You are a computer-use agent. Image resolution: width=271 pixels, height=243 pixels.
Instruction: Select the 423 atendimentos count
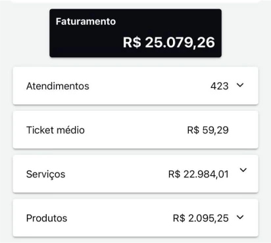click(220, 86)
